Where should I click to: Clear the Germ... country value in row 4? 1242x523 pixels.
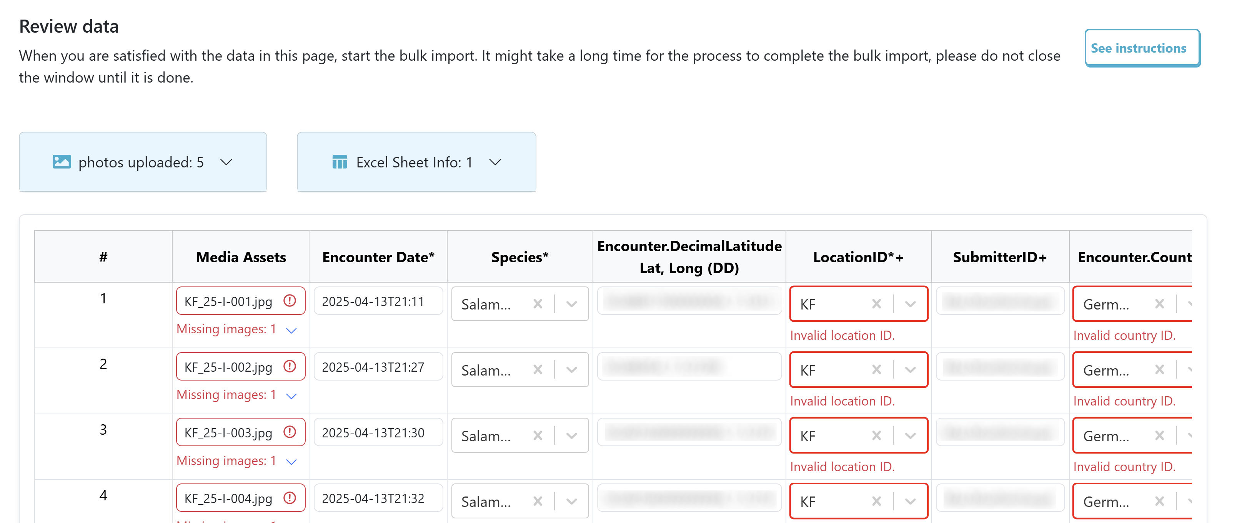(1160, 501)
